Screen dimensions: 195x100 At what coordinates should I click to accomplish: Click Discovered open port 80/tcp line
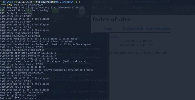pyautogui.click(x=28, y=56)
